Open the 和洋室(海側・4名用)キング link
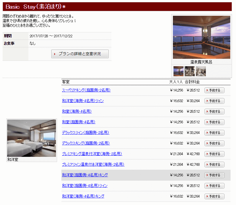Viewport: 236px width, 205px height. (x=83, y=196)
